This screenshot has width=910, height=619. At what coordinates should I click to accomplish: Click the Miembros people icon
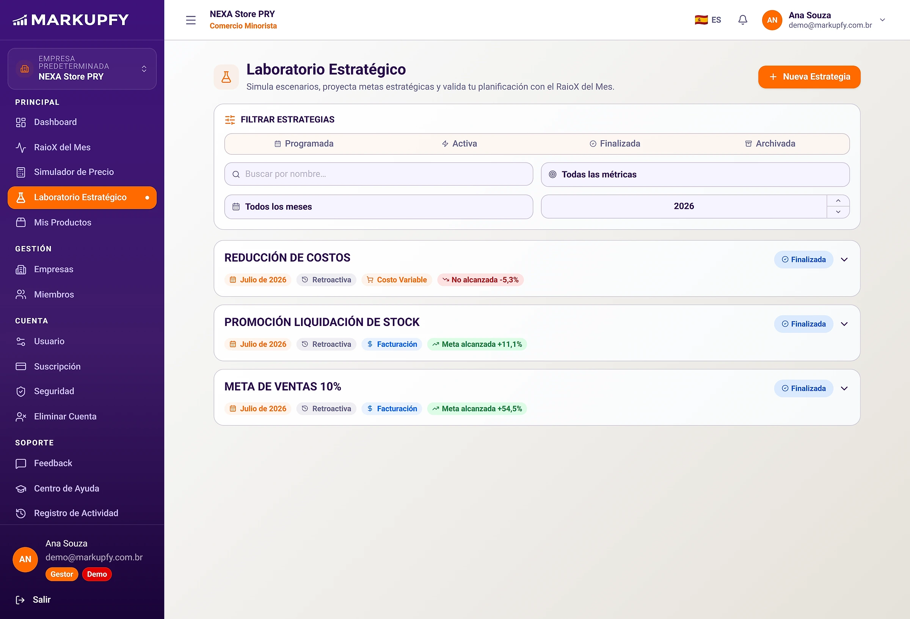(x=21, y=295)
